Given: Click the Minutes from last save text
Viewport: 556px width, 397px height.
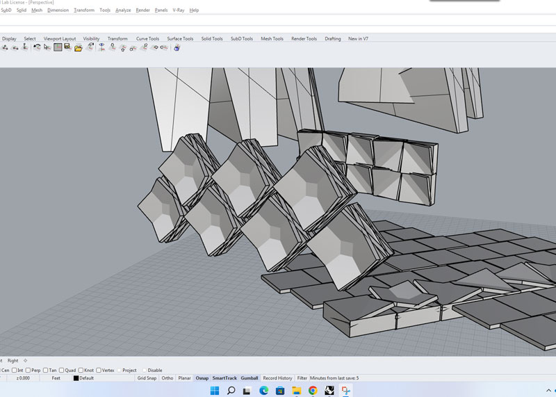Looking at the screenshot, I should point(334,378).
